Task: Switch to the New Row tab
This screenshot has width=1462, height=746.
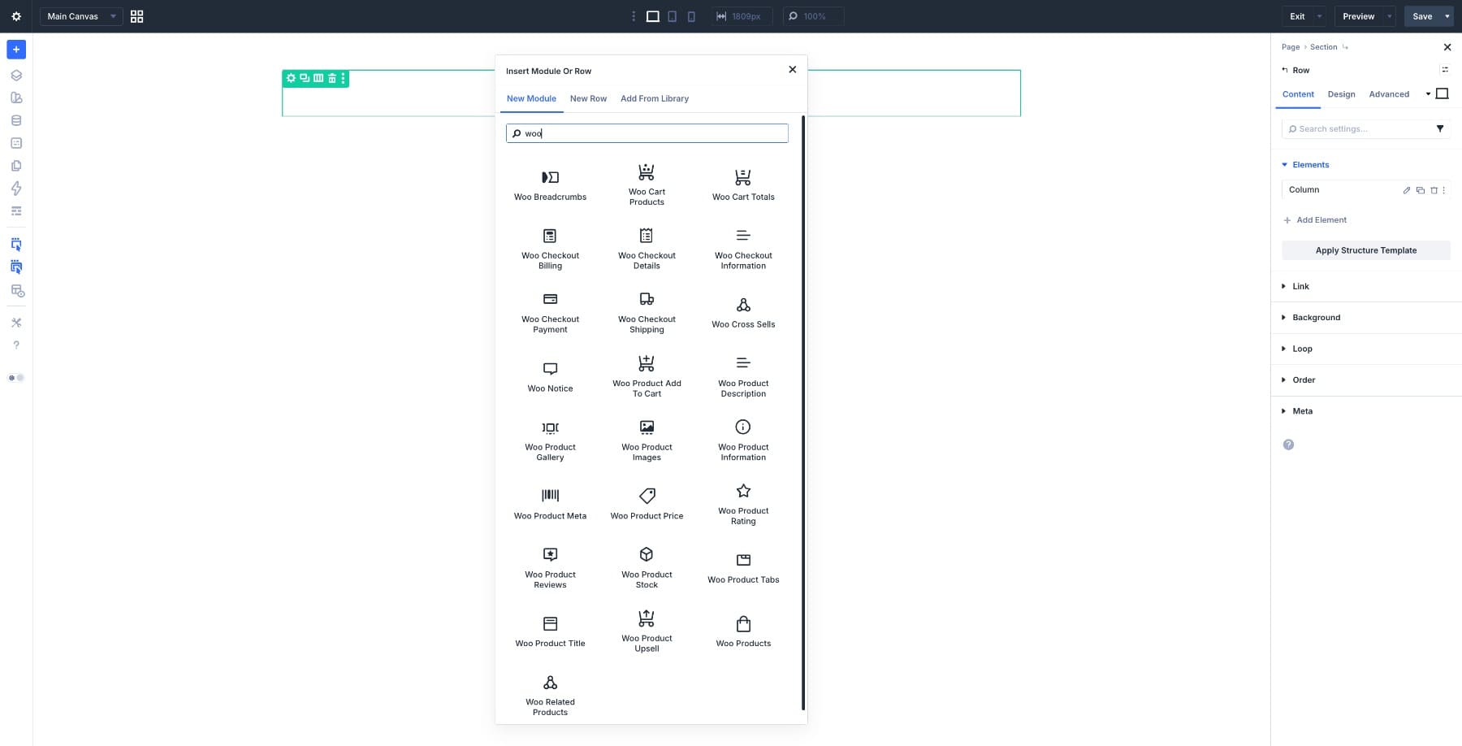Action: (x=588, y=98)
